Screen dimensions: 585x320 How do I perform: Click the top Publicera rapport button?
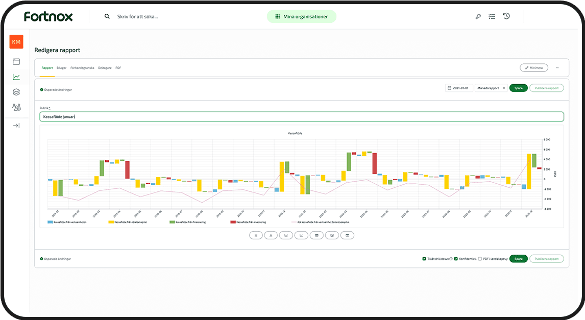[546, 88]
